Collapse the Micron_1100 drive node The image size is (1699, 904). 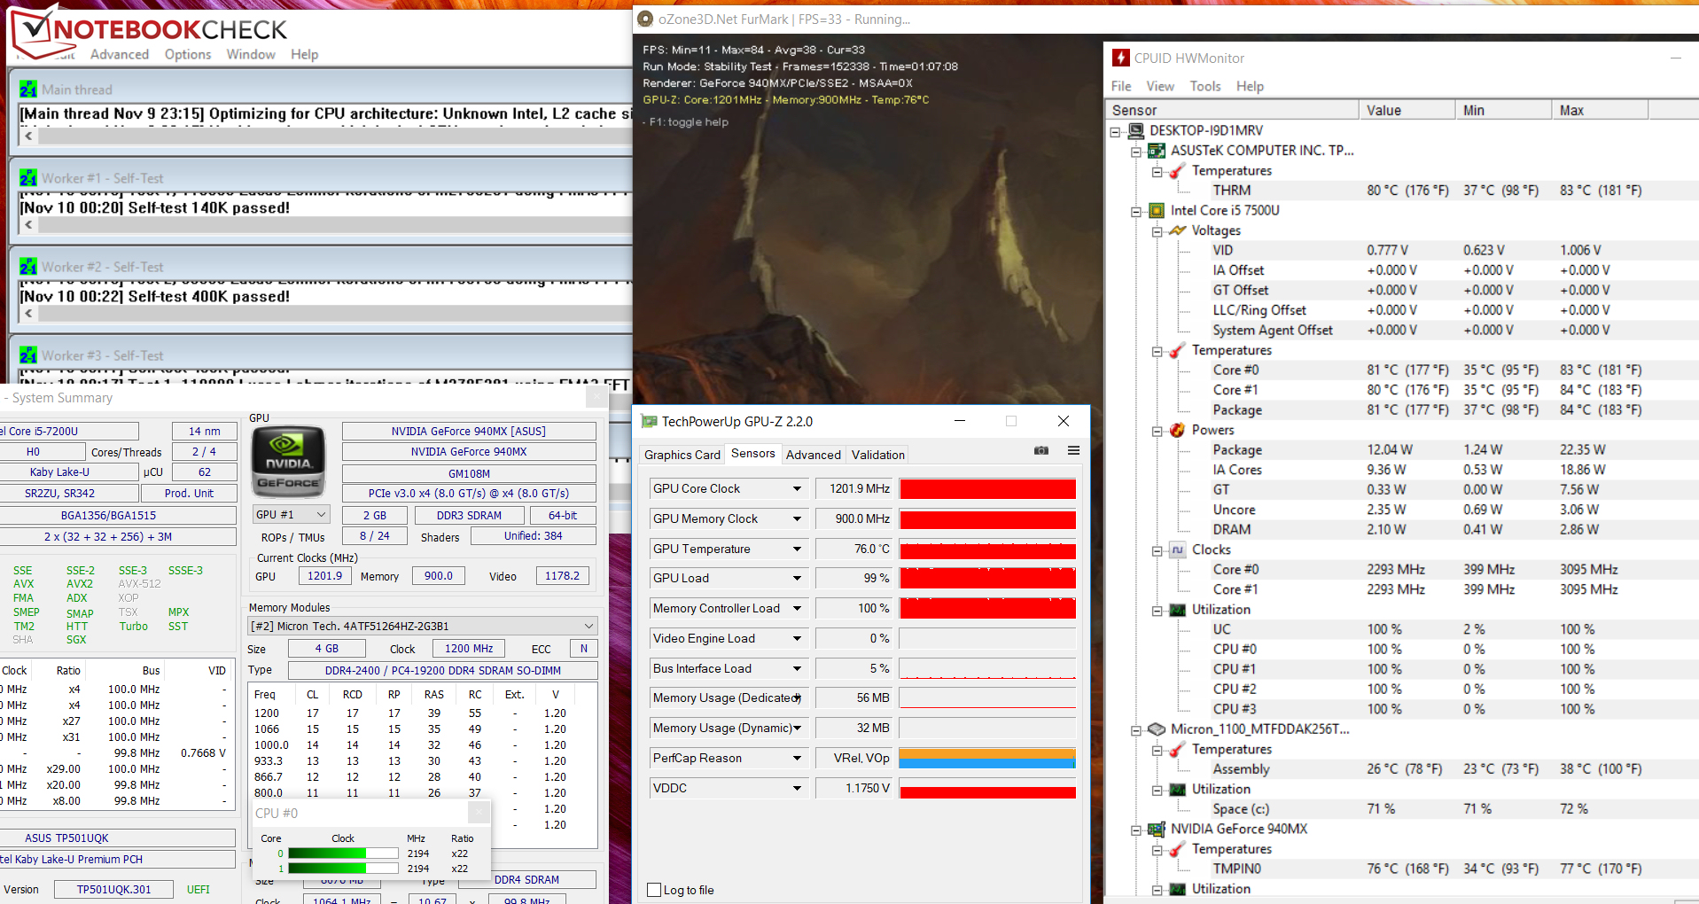click(x=1136, y=730)
